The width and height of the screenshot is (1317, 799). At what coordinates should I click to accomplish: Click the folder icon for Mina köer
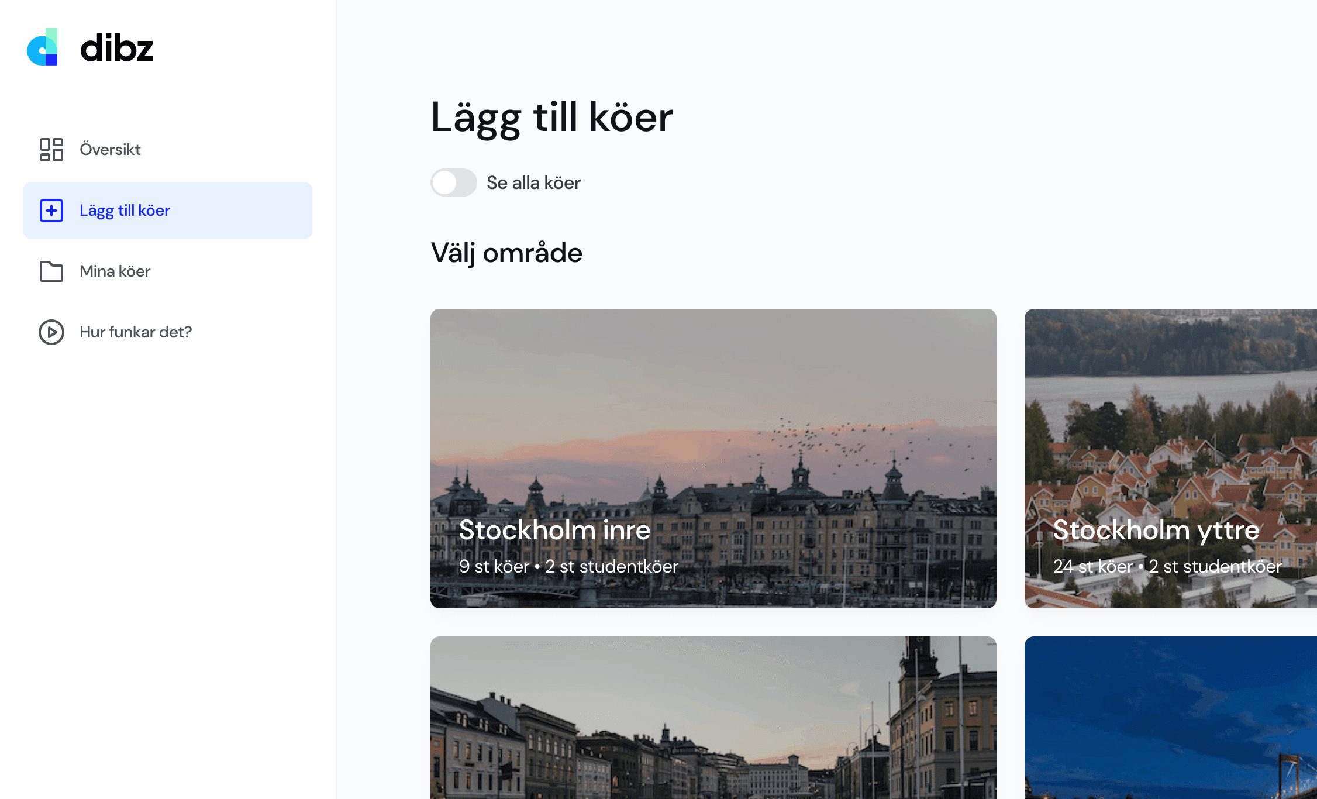point(51,271)
